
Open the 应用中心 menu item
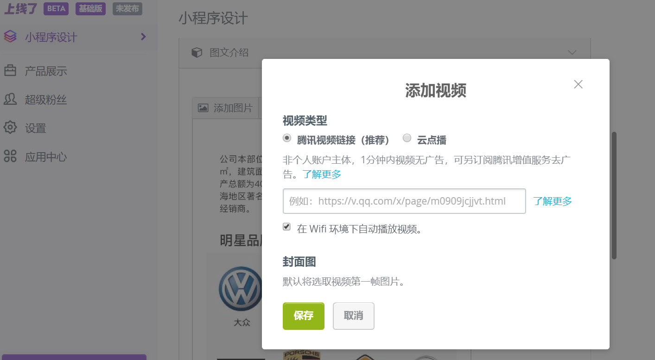46,157
